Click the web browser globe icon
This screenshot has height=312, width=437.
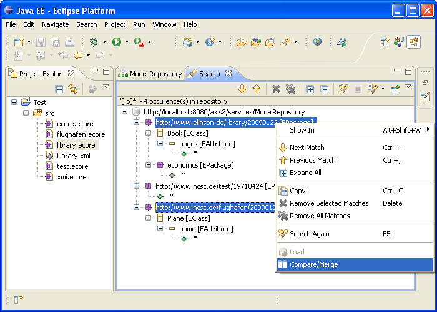coord(317,42)
